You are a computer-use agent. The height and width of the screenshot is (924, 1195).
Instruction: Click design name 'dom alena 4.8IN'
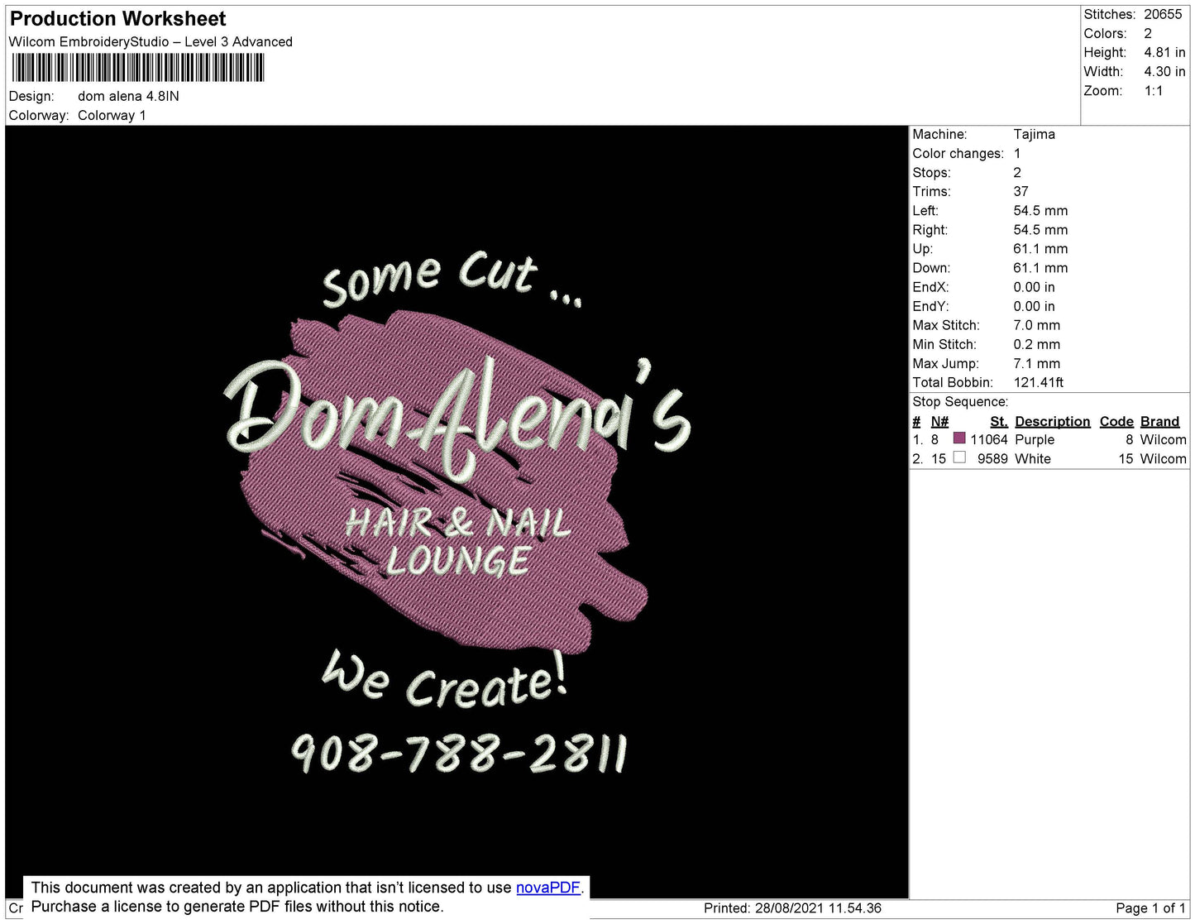128,96
